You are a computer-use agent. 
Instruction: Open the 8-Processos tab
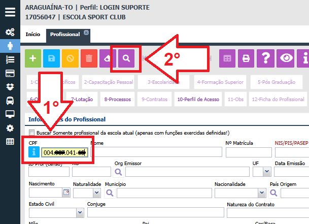[x=118, y=99]
